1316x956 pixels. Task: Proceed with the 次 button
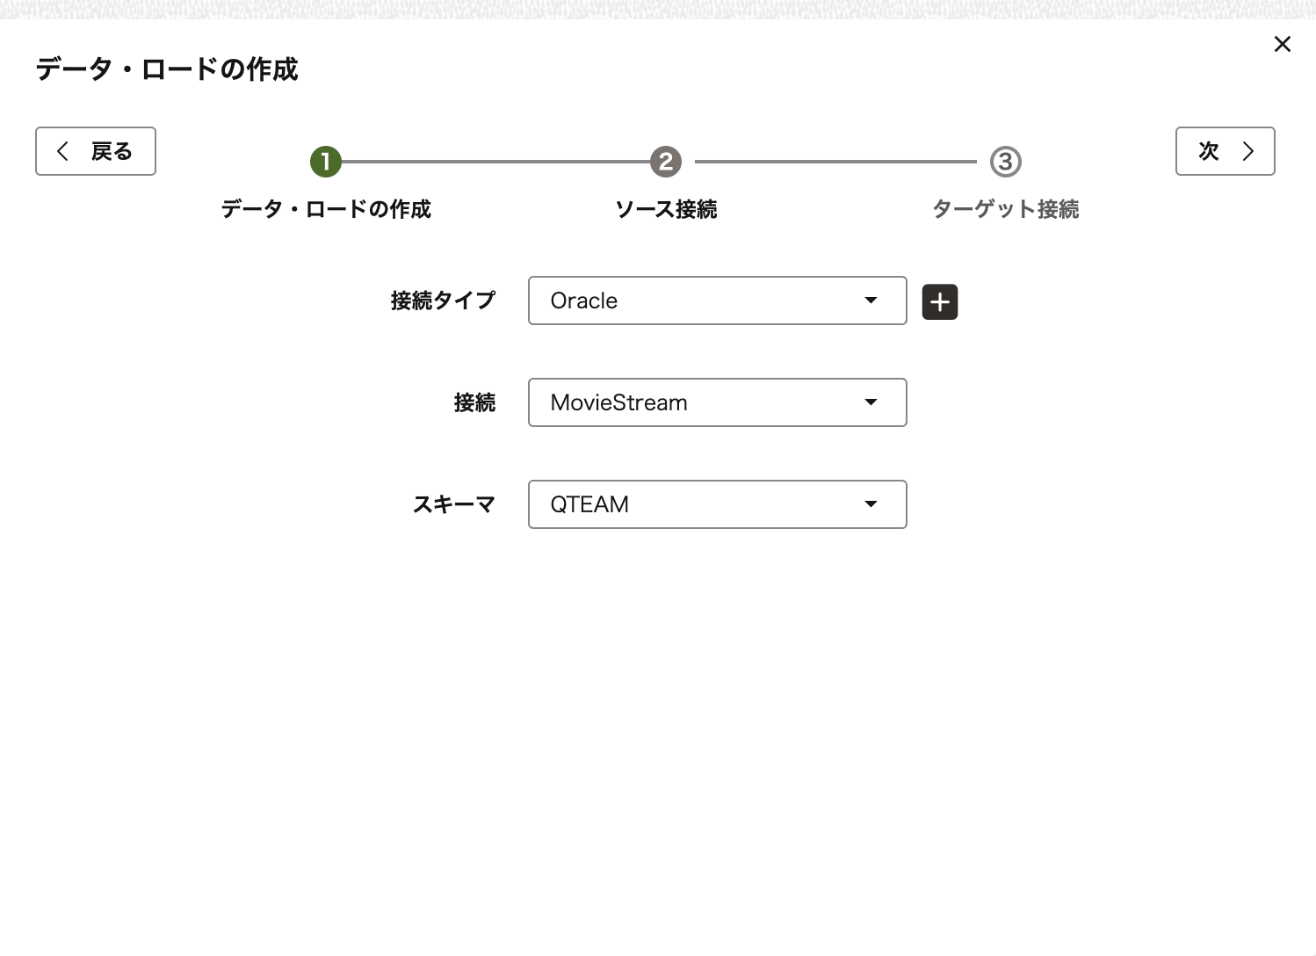[x=1226, y=151]
